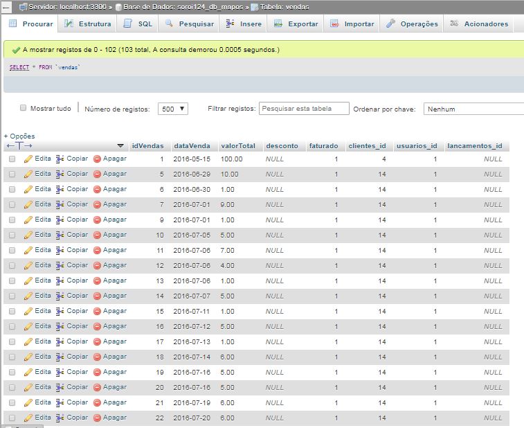Click the Copiar icon for idVendas 18
The width and height of the screenshot is (524, 428).
(x=60, y=357)
